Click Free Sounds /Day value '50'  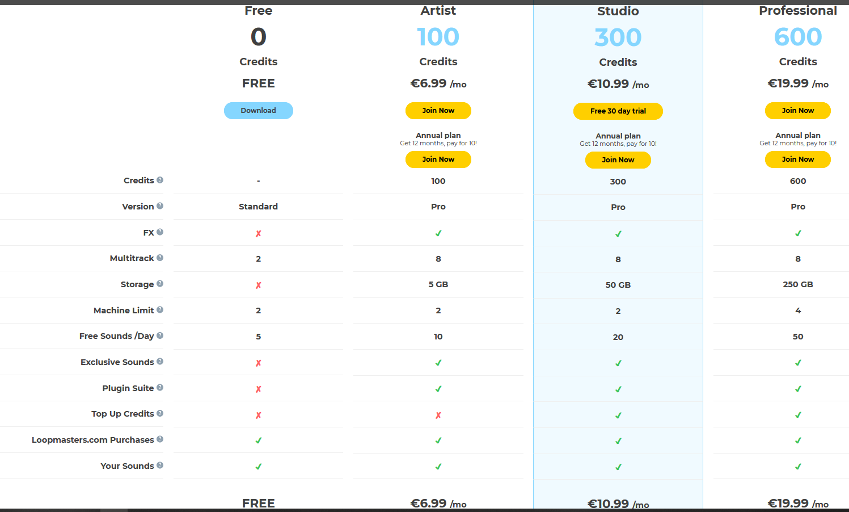[798, 337]
